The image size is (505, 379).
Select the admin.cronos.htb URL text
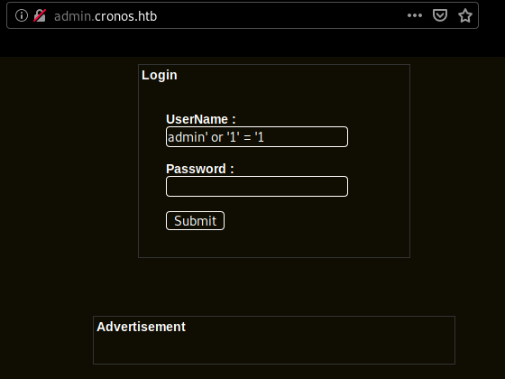pyautogui.click(x=106, y=16)
